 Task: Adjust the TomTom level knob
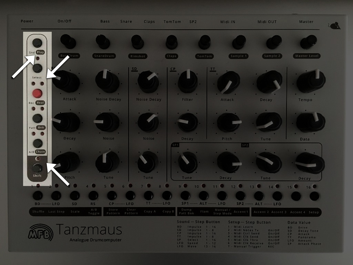(204, 42)
